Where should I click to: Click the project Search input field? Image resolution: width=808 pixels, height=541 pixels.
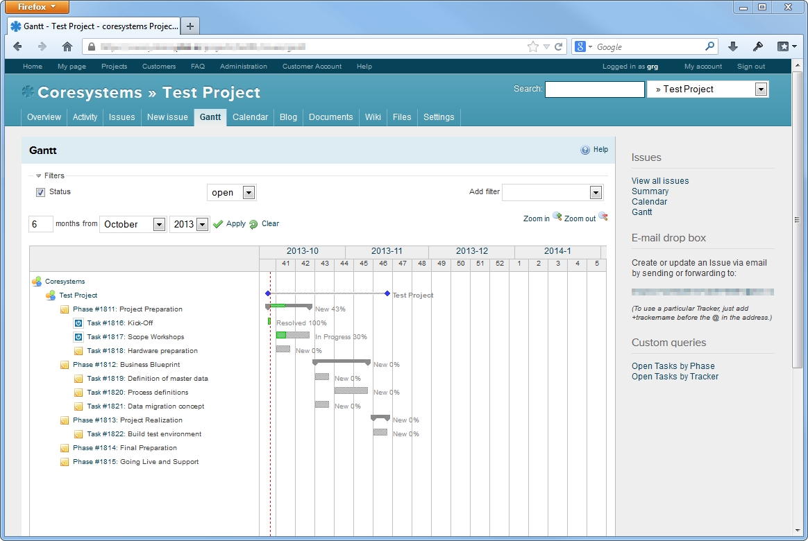pyautogui.click(x=595, y=89)
